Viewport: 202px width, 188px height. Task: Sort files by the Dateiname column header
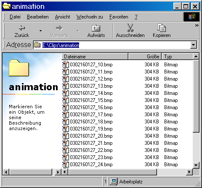pyautogui.click(x=95, y=57)
